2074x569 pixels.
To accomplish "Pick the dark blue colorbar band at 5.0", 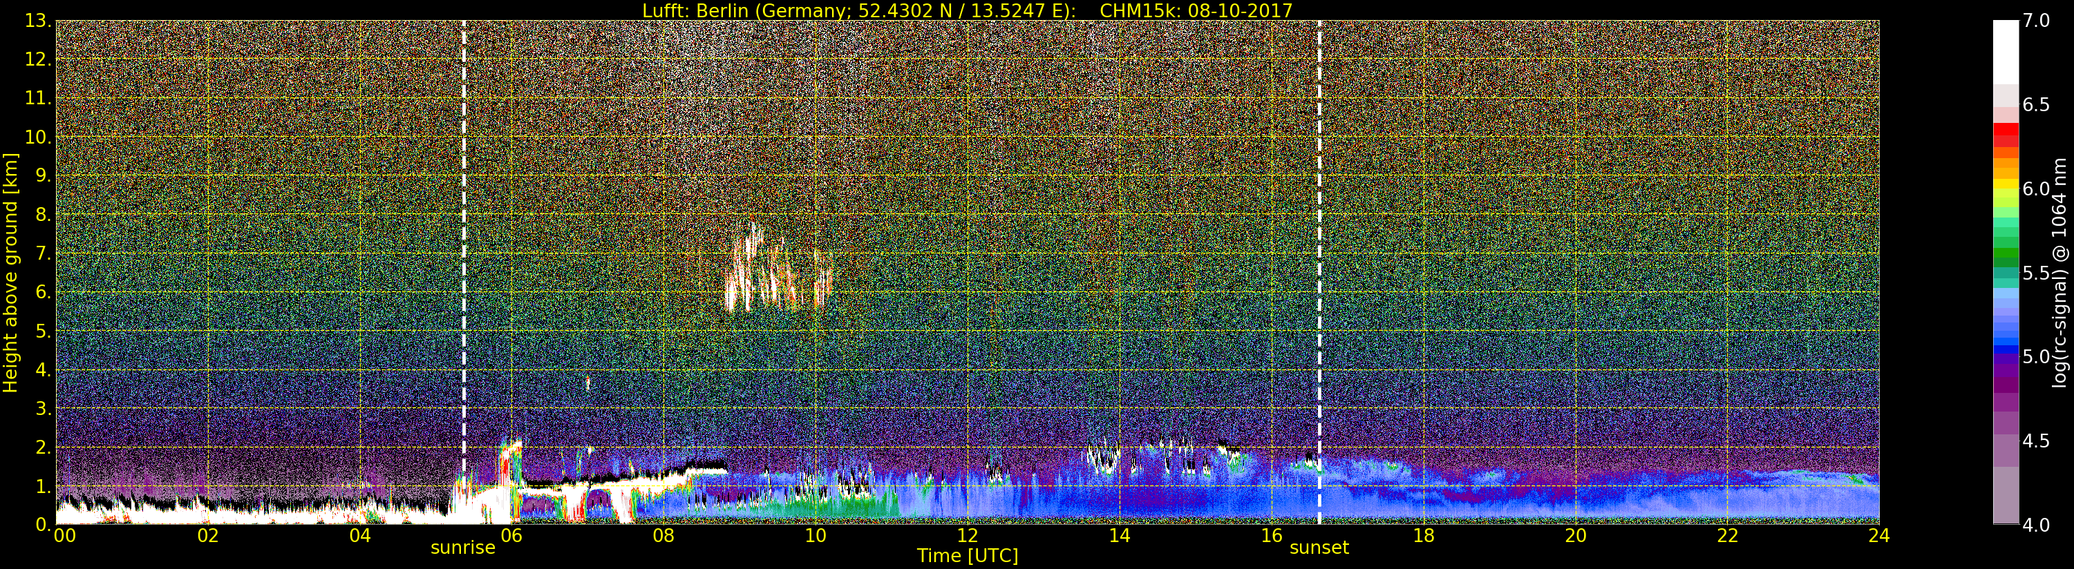I will [x=2006, y=351].
